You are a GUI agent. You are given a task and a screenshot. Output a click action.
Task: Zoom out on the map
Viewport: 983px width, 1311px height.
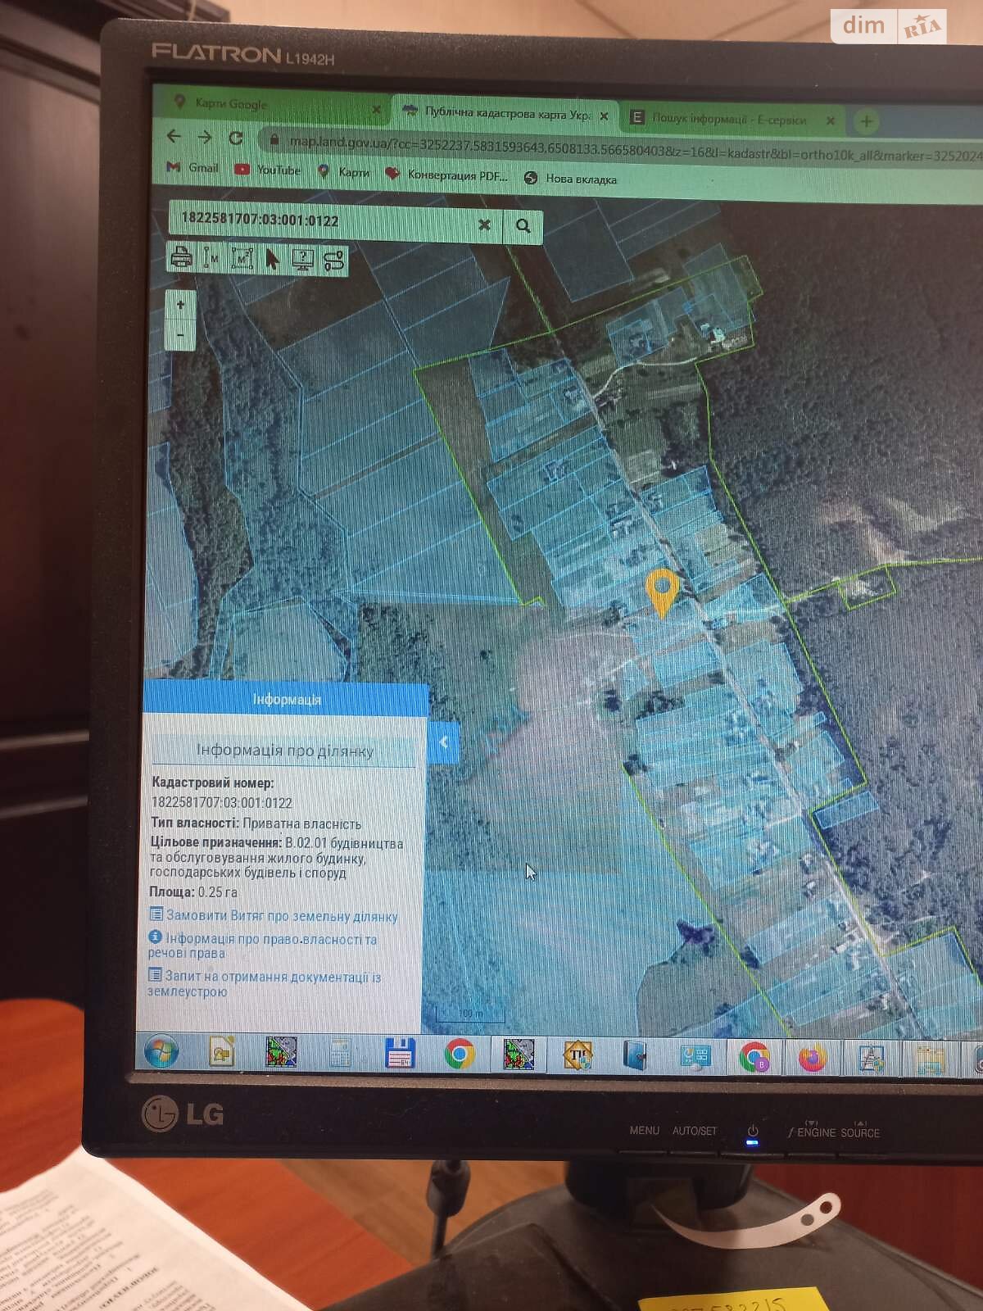tap(181, 335)
